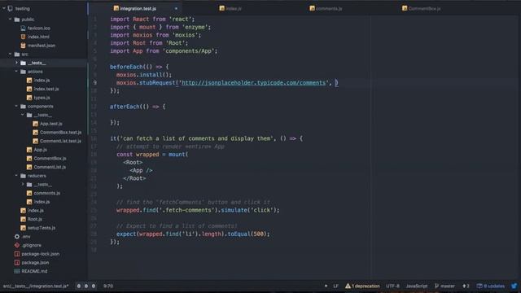This screenshot has height=293, width=521.
Task: Collapse the src folder chevron
Action: pyautogui.click(x=10, y=54)
